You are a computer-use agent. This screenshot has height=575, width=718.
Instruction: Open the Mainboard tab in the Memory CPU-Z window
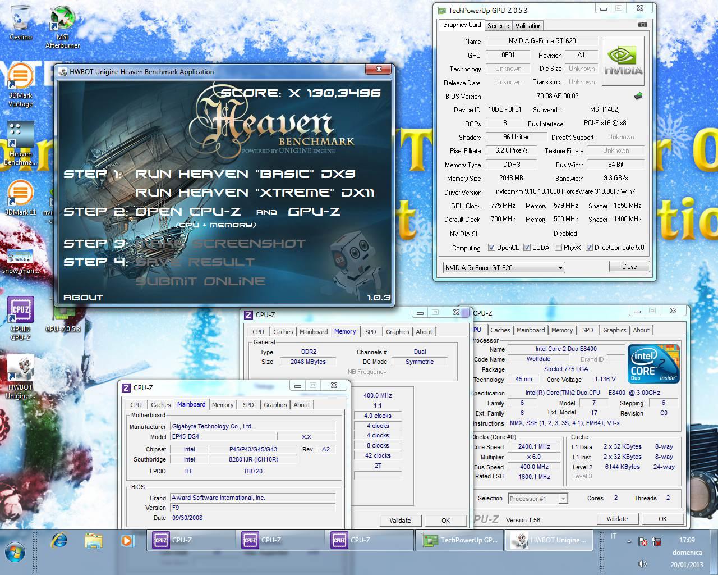[x=313, y=332]
